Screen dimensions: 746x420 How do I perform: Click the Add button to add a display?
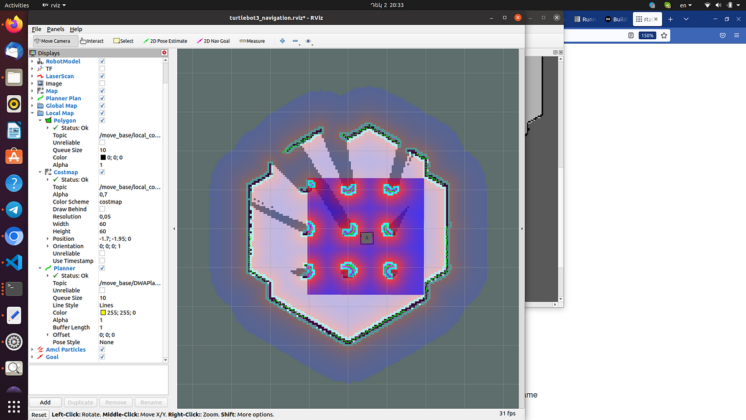tap(45, 402)
